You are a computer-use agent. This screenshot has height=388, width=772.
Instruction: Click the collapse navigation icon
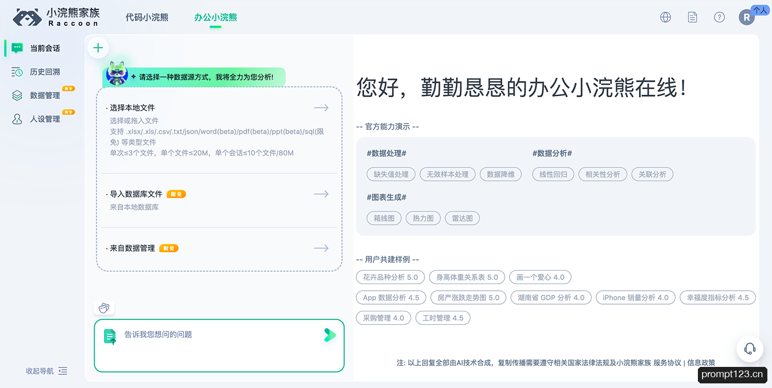pos(63,371)
